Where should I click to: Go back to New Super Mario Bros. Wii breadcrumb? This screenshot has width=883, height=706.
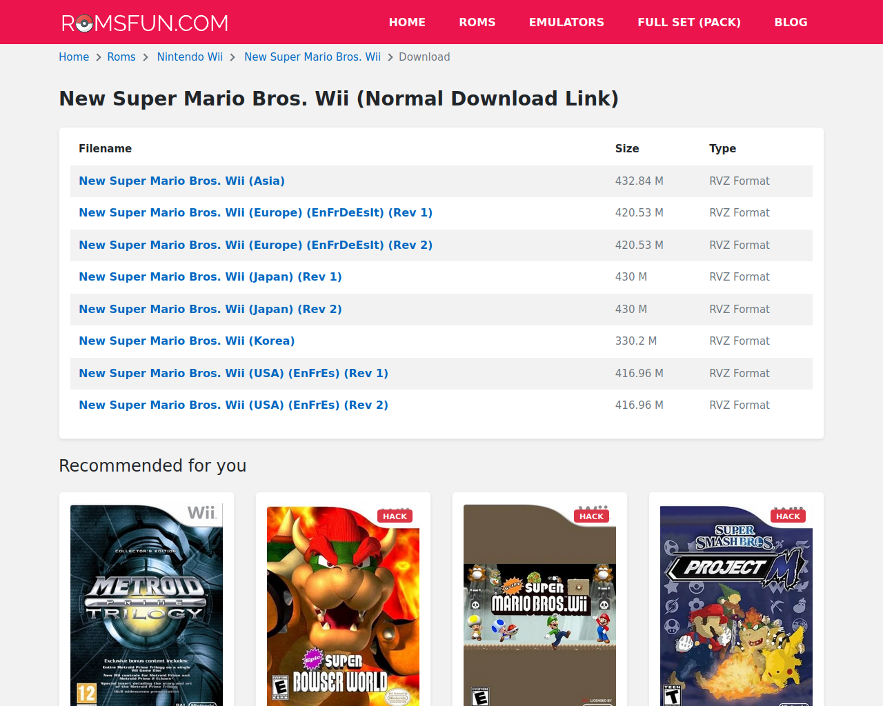[312, 57]
